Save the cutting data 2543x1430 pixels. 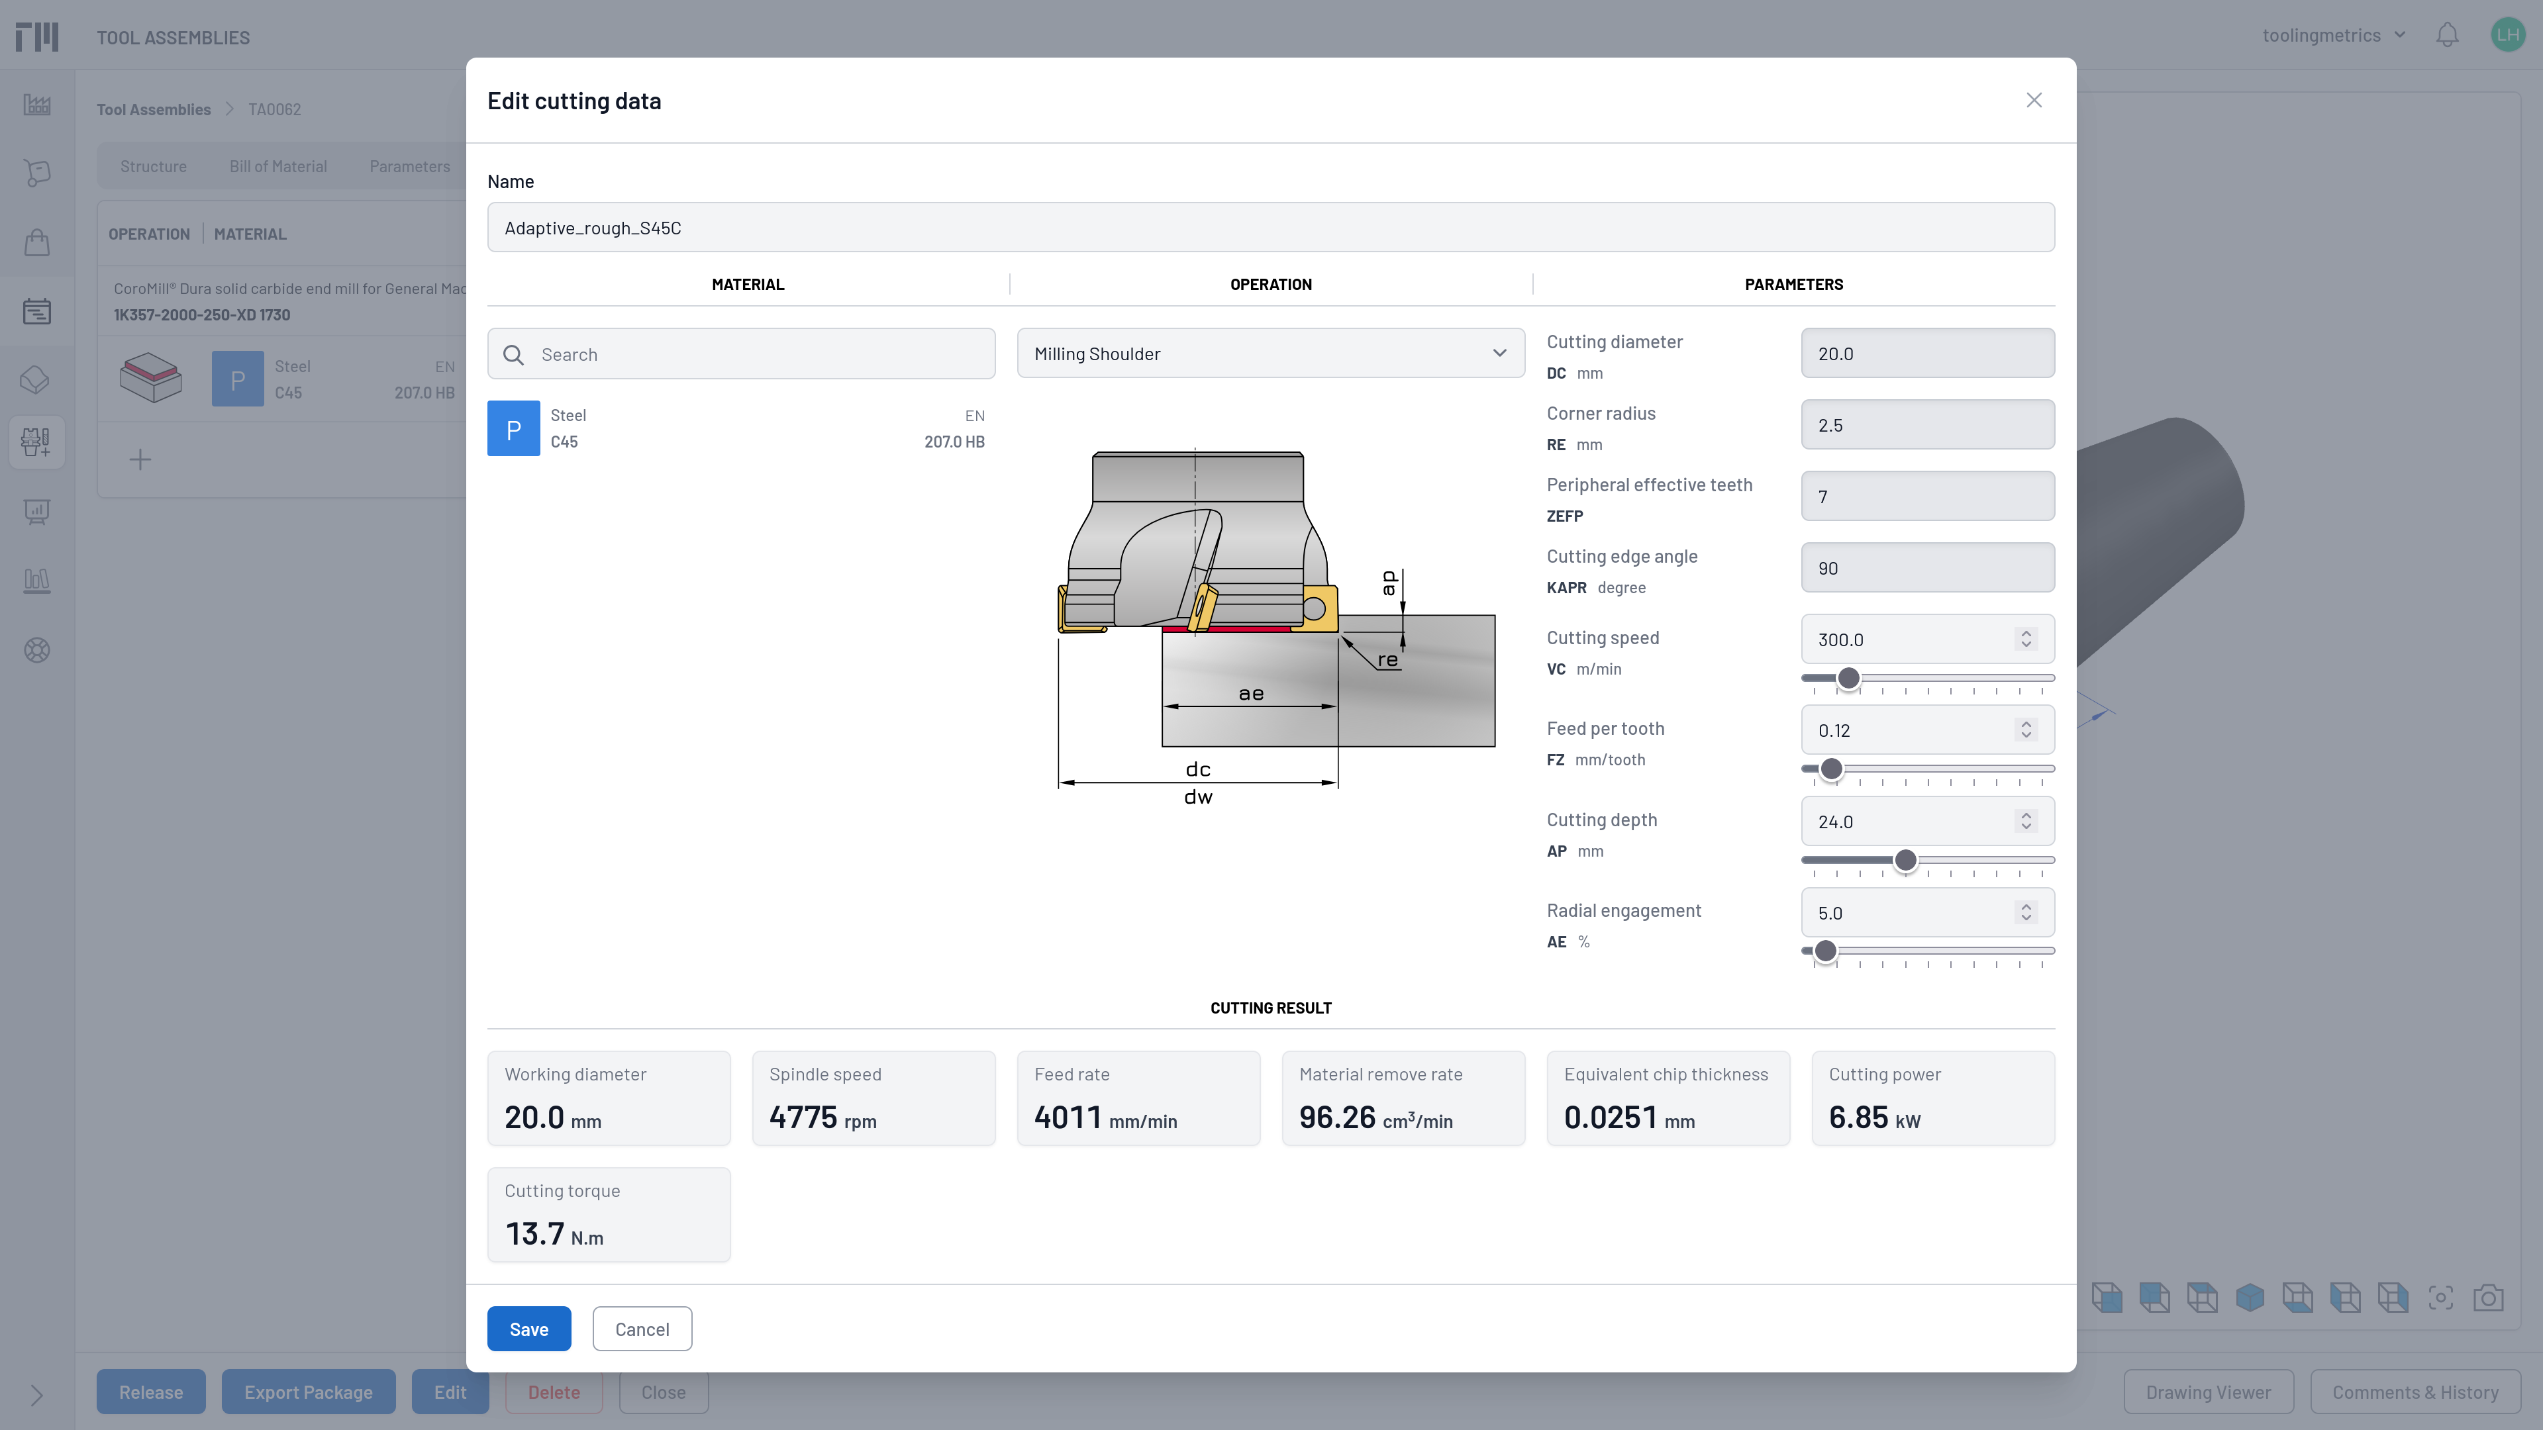point(528,1328)
